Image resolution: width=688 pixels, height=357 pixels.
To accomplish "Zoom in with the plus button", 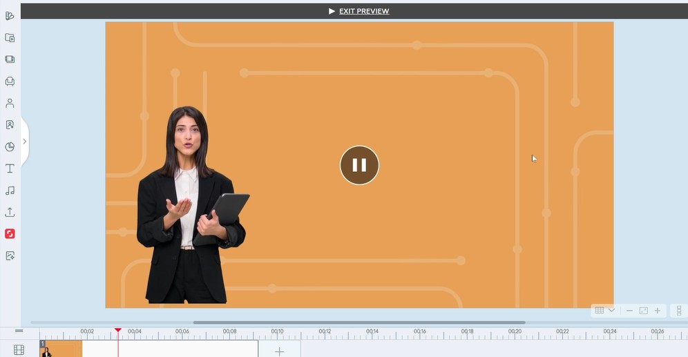I will (x=658, y=311).
